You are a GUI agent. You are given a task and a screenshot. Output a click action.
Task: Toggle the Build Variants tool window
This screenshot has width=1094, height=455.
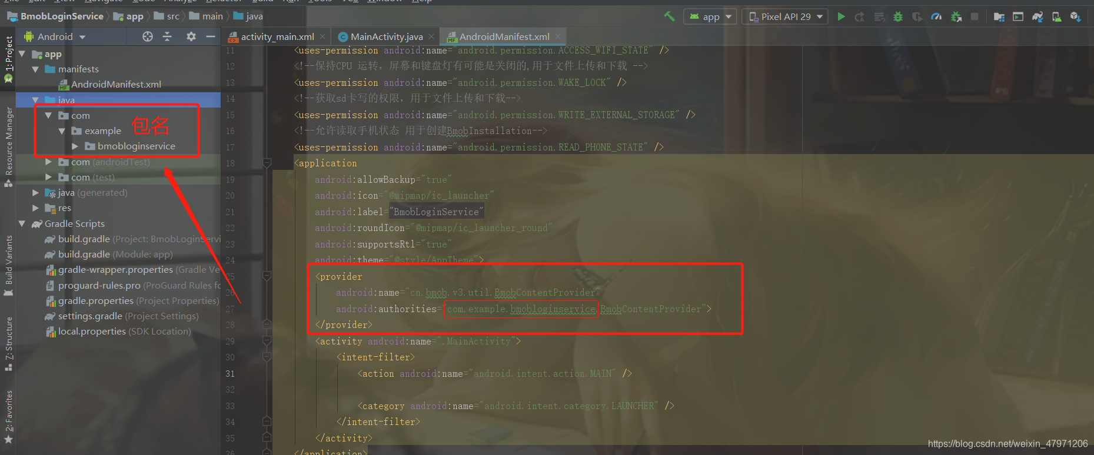click(x=8, y=266)
